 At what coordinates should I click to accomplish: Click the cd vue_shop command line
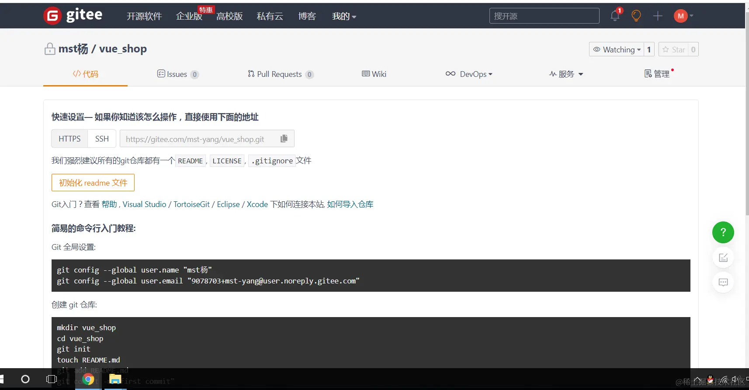click(80, 338)
